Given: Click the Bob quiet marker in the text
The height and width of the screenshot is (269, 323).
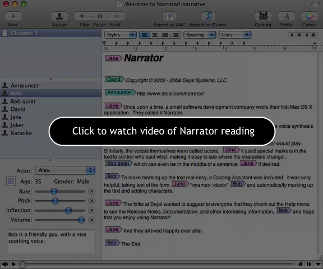Looking at the screenshot, I should 119,163.
